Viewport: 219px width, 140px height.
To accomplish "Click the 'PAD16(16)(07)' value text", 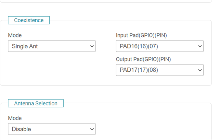I will click(139, 46).
